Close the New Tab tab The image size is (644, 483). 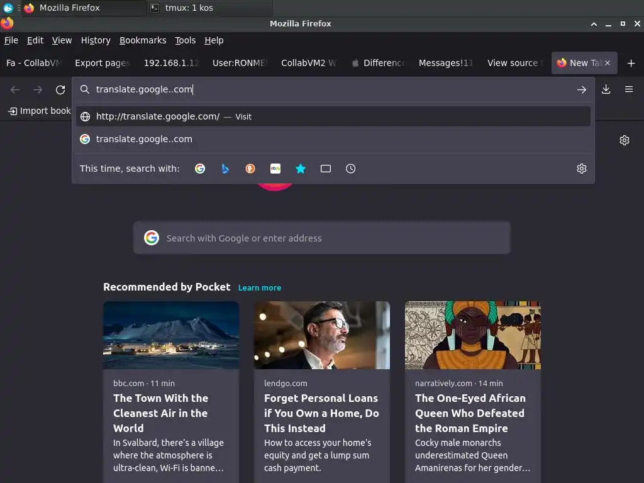click(x=608, y=63)
